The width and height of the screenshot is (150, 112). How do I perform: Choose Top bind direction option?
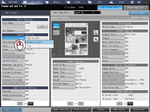point(39,46)
